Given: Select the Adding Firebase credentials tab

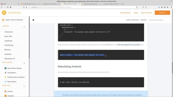Looking at the screenshot, I should [x=71, y=4].
